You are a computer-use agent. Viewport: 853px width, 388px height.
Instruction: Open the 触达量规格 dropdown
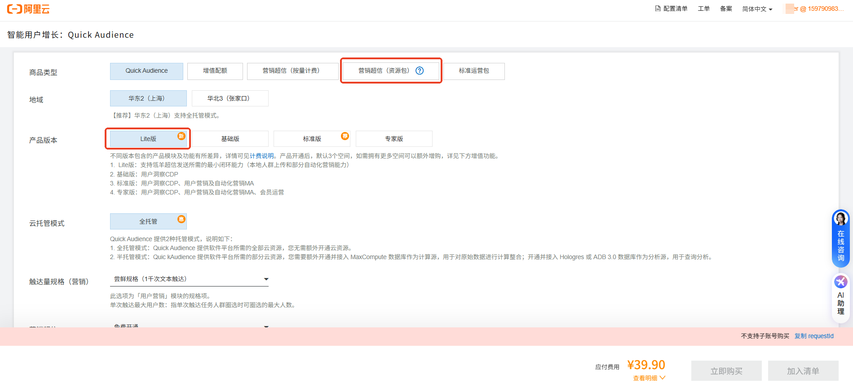(189, 279)
